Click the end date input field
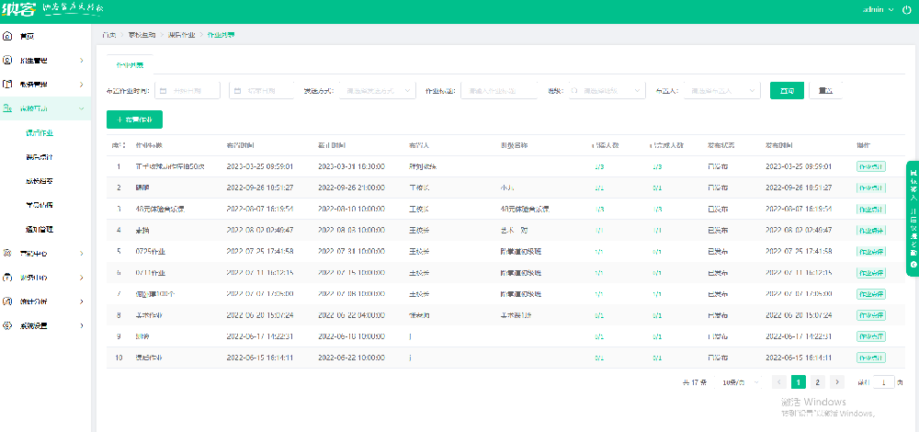This screenshot has width=919, height=432. pos(261,91)
